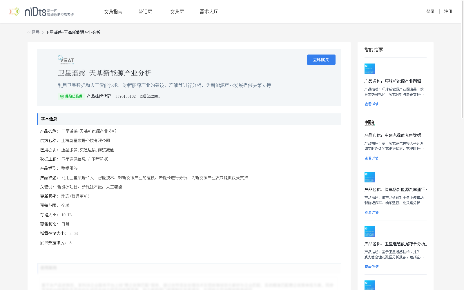Click the 数据服务 product type value
This screenshot has height=290, width=464.
(69, 168)
